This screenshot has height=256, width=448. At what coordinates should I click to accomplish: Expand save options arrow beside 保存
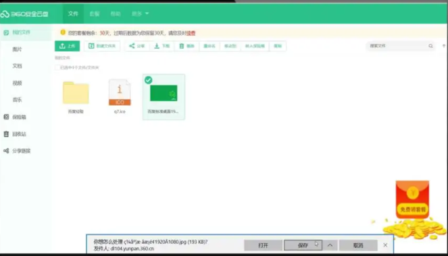point(330,245)
